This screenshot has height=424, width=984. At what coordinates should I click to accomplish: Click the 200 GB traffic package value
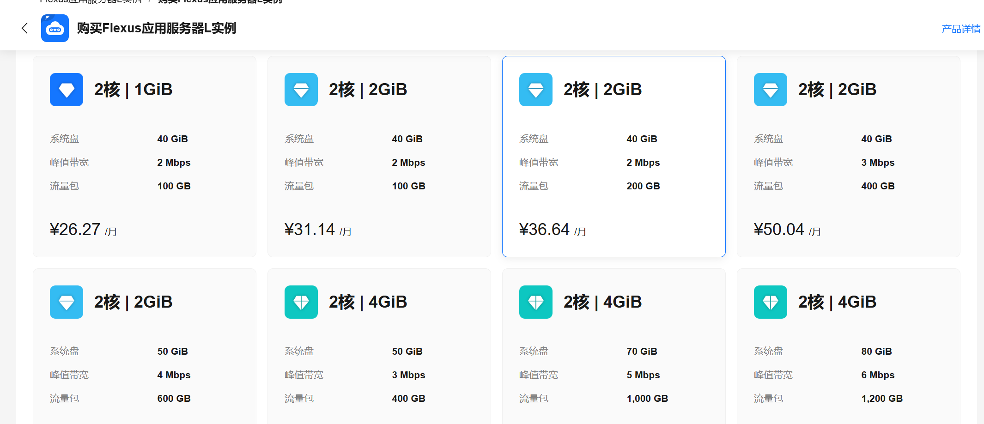pos(643,186)
